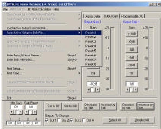Select Preset 5 in the submenu
Viewport: 161px width, 129px height.
pos(91,51)
